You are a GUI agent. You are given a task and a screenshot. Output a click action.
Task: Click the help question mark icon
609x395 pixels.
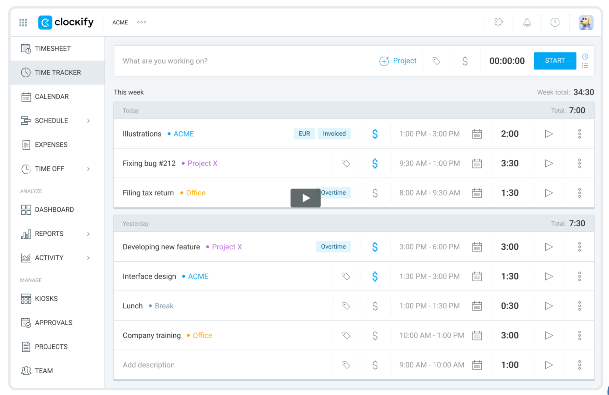(555, 23)
